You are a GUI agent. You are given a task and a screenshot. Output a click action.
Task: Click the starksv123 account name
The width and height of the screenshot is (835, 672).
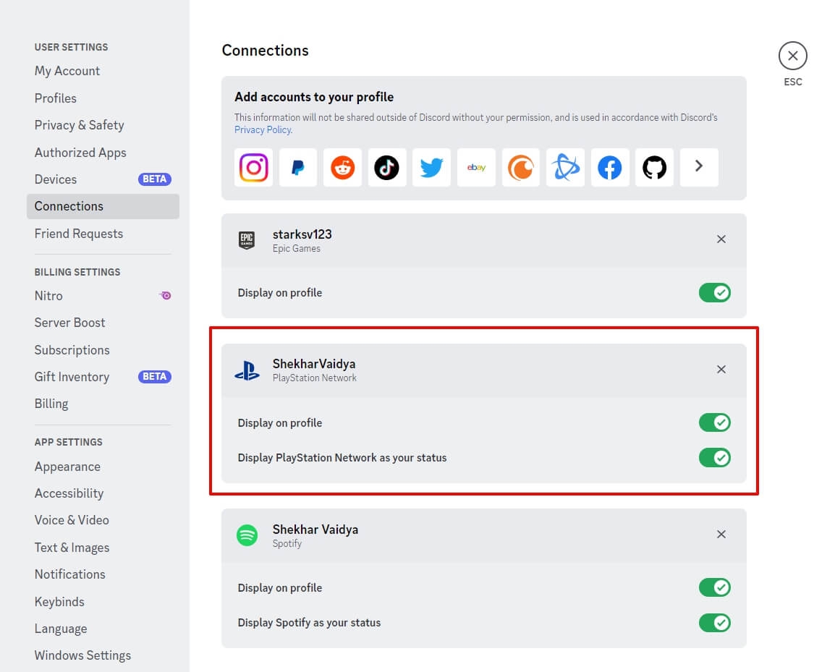302,234
